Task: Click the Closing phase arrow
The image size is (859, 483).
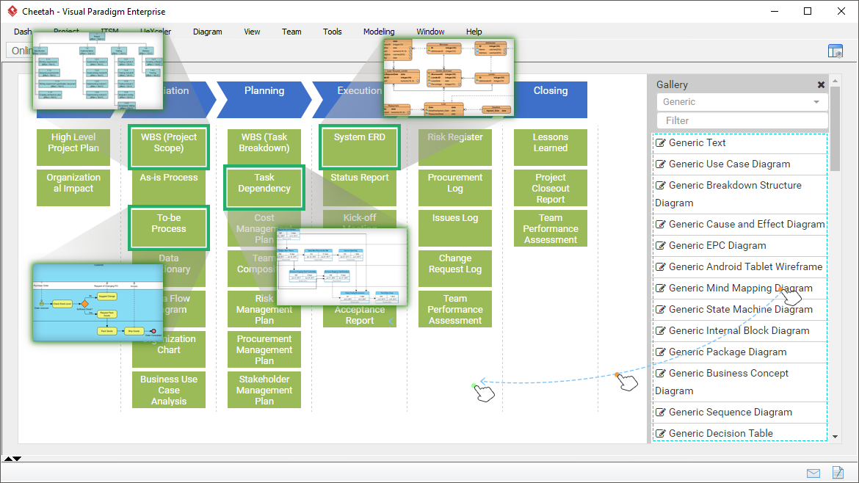Action: [x=551, y=100]
